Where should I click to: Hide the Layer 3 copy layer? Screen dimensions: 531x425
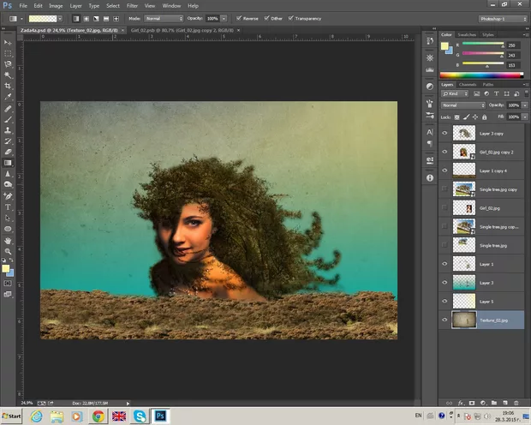[444, 133]
